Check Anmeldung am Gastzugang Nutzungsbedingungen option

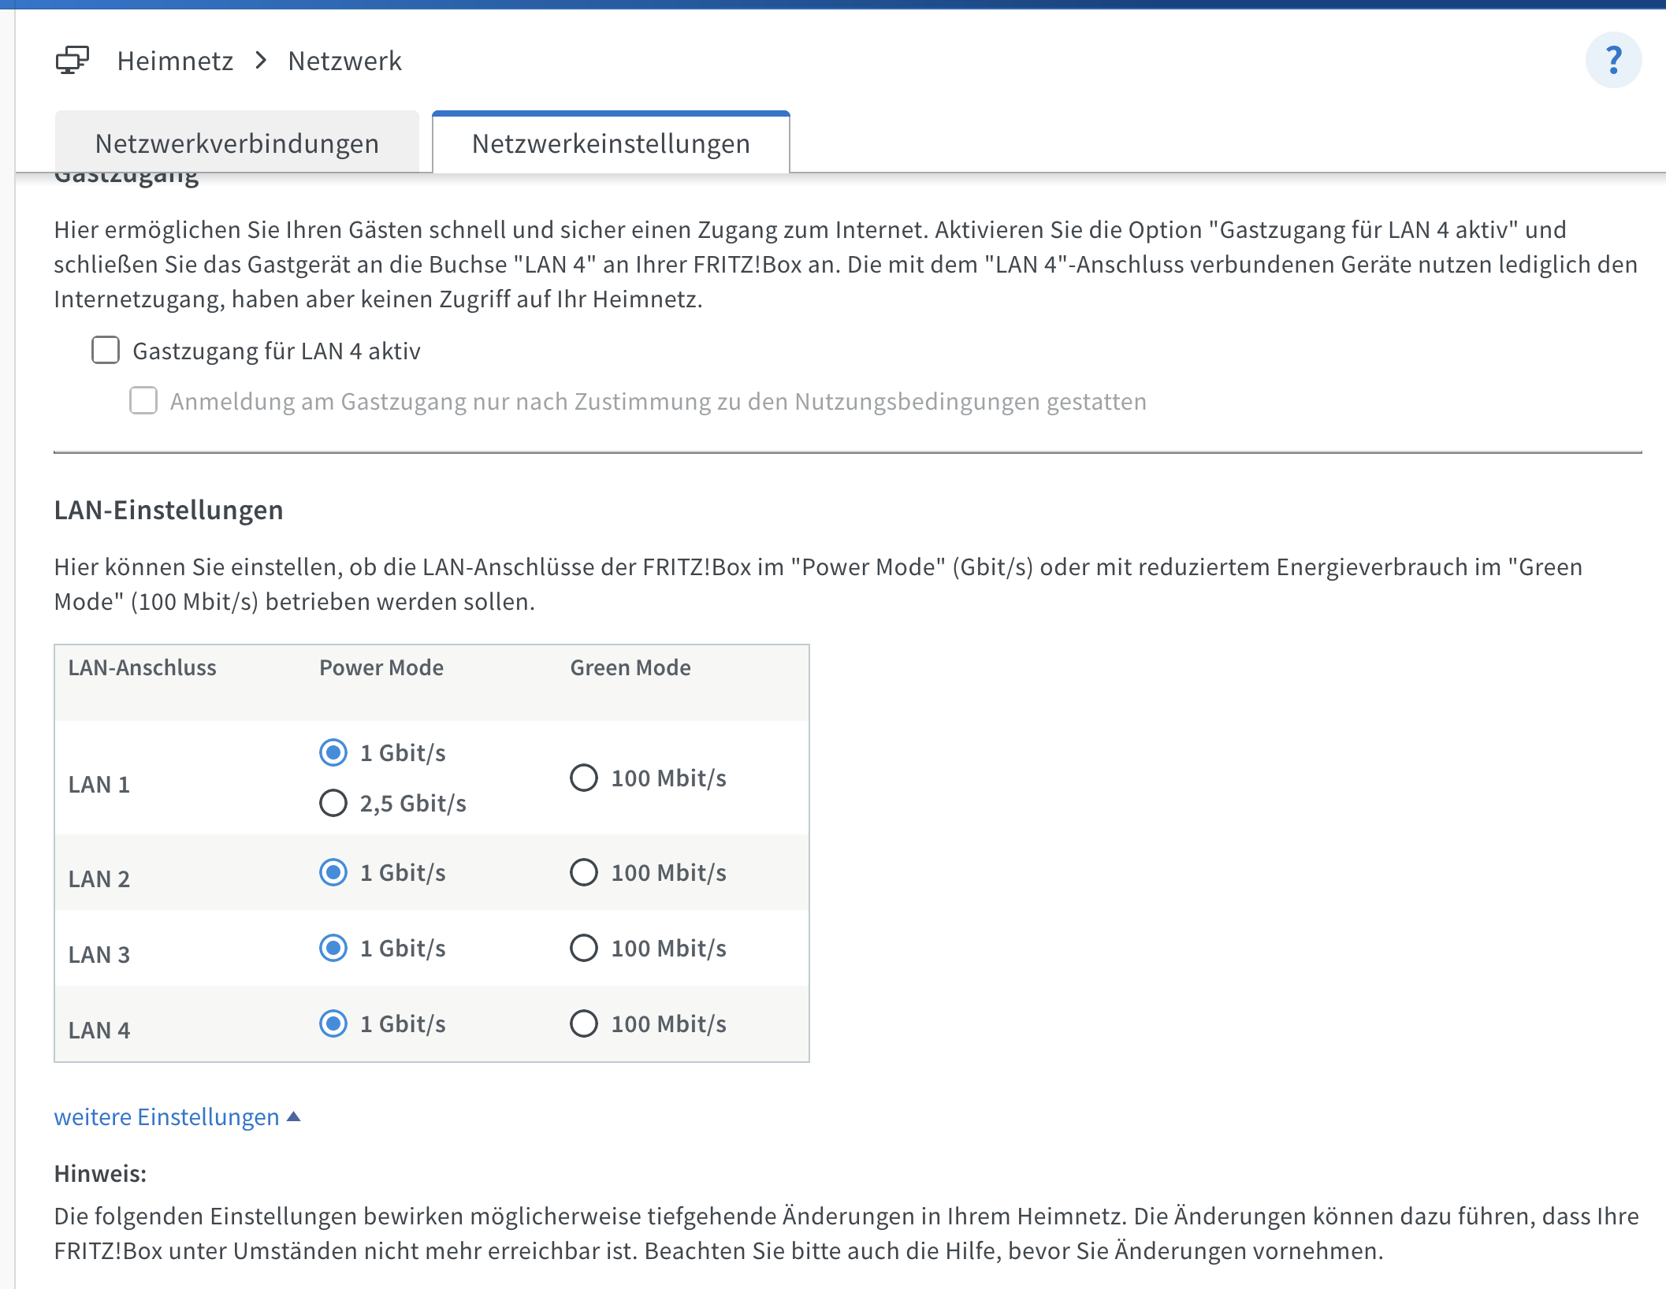click(143, 400)
